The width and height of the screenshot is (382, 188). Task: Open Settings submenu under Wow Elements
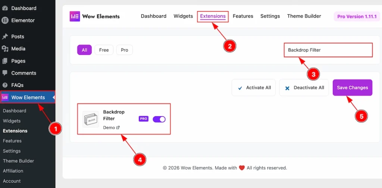coord(12,151)
